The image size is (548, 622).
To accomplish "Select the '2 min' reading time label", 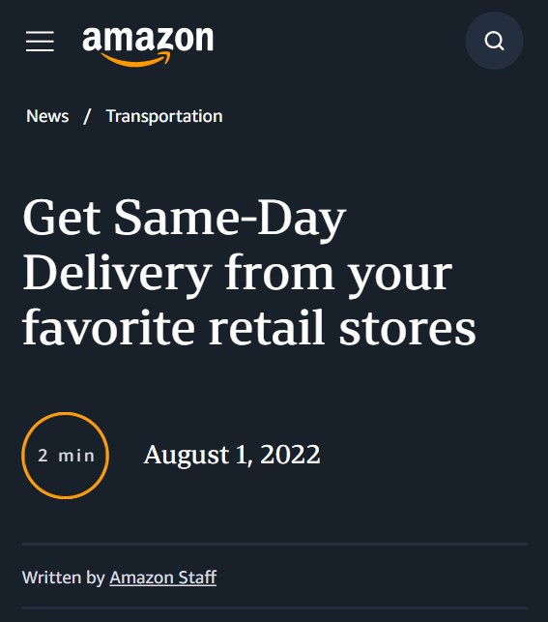I will [66, 456].
